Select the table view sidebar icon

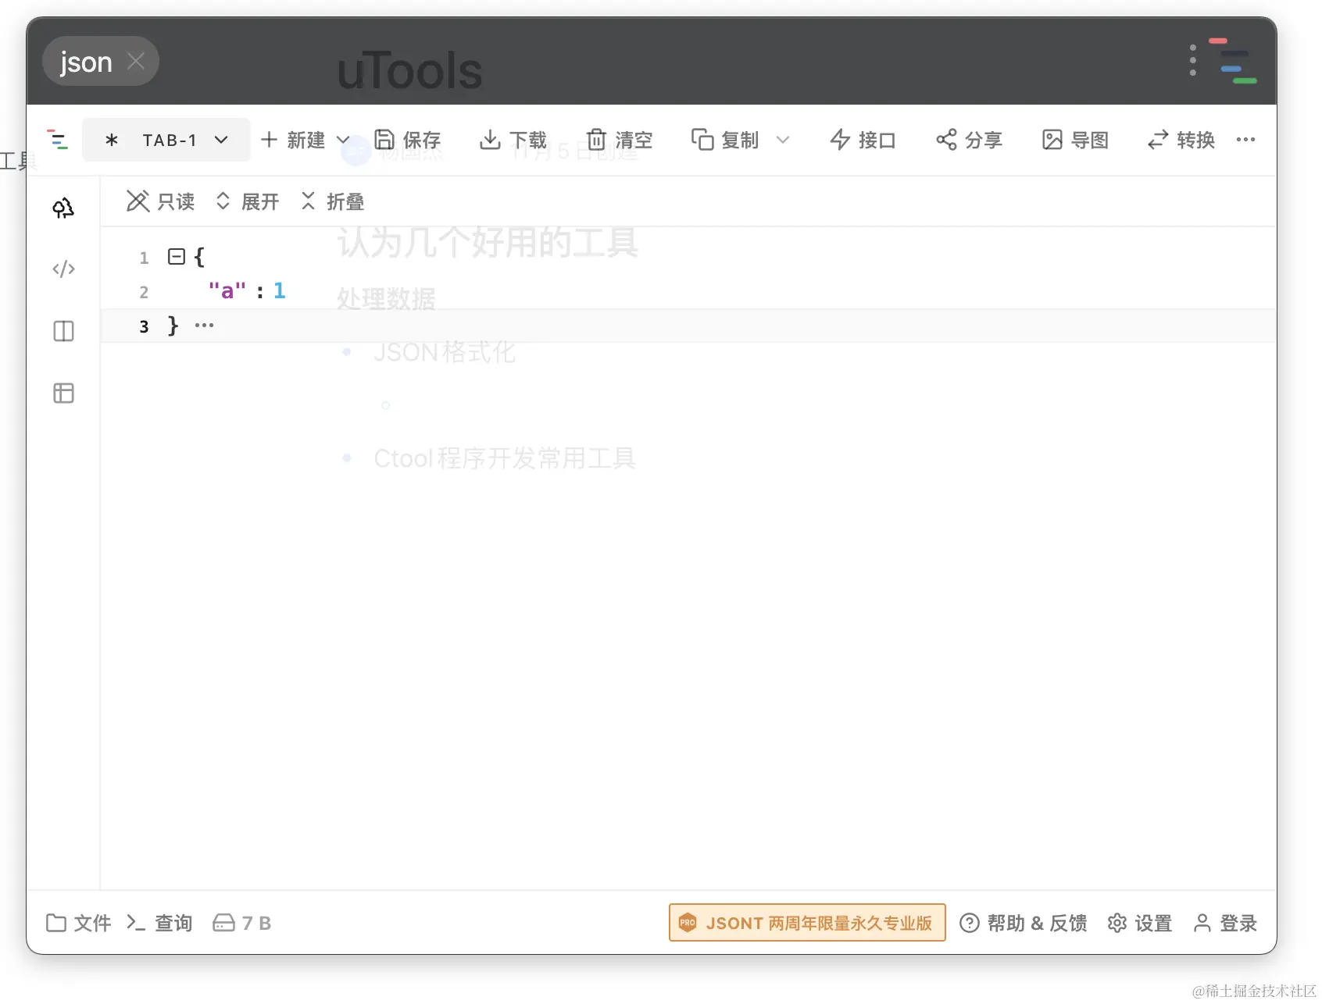(x=63, y=393)
